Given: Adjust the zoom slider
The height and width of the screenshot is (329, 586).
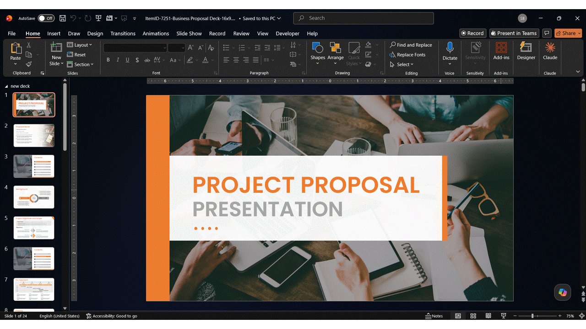Looking at the screenshot, I should tap(532, 316).
